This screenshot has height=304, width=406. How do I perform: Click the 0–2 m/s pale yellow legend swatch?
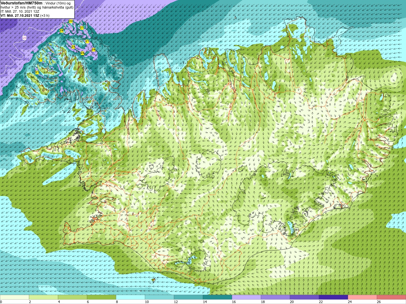pyautogui.click(x=15, y=297)
